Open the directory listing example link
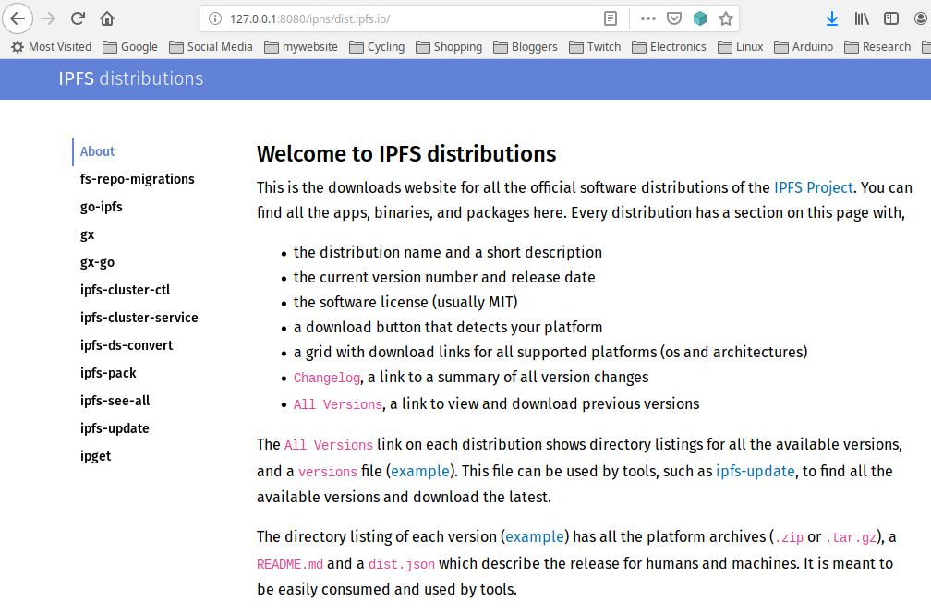The image size is (931, 613). point(535,537)
